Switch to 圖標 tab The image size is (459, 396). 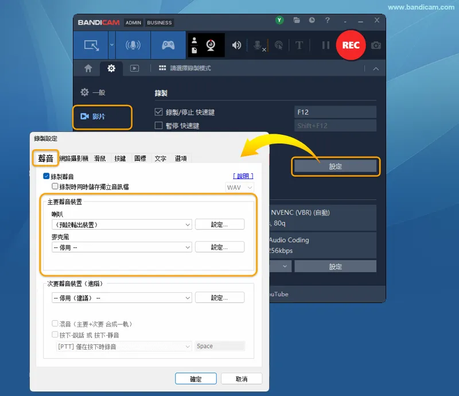click(140, 158)
